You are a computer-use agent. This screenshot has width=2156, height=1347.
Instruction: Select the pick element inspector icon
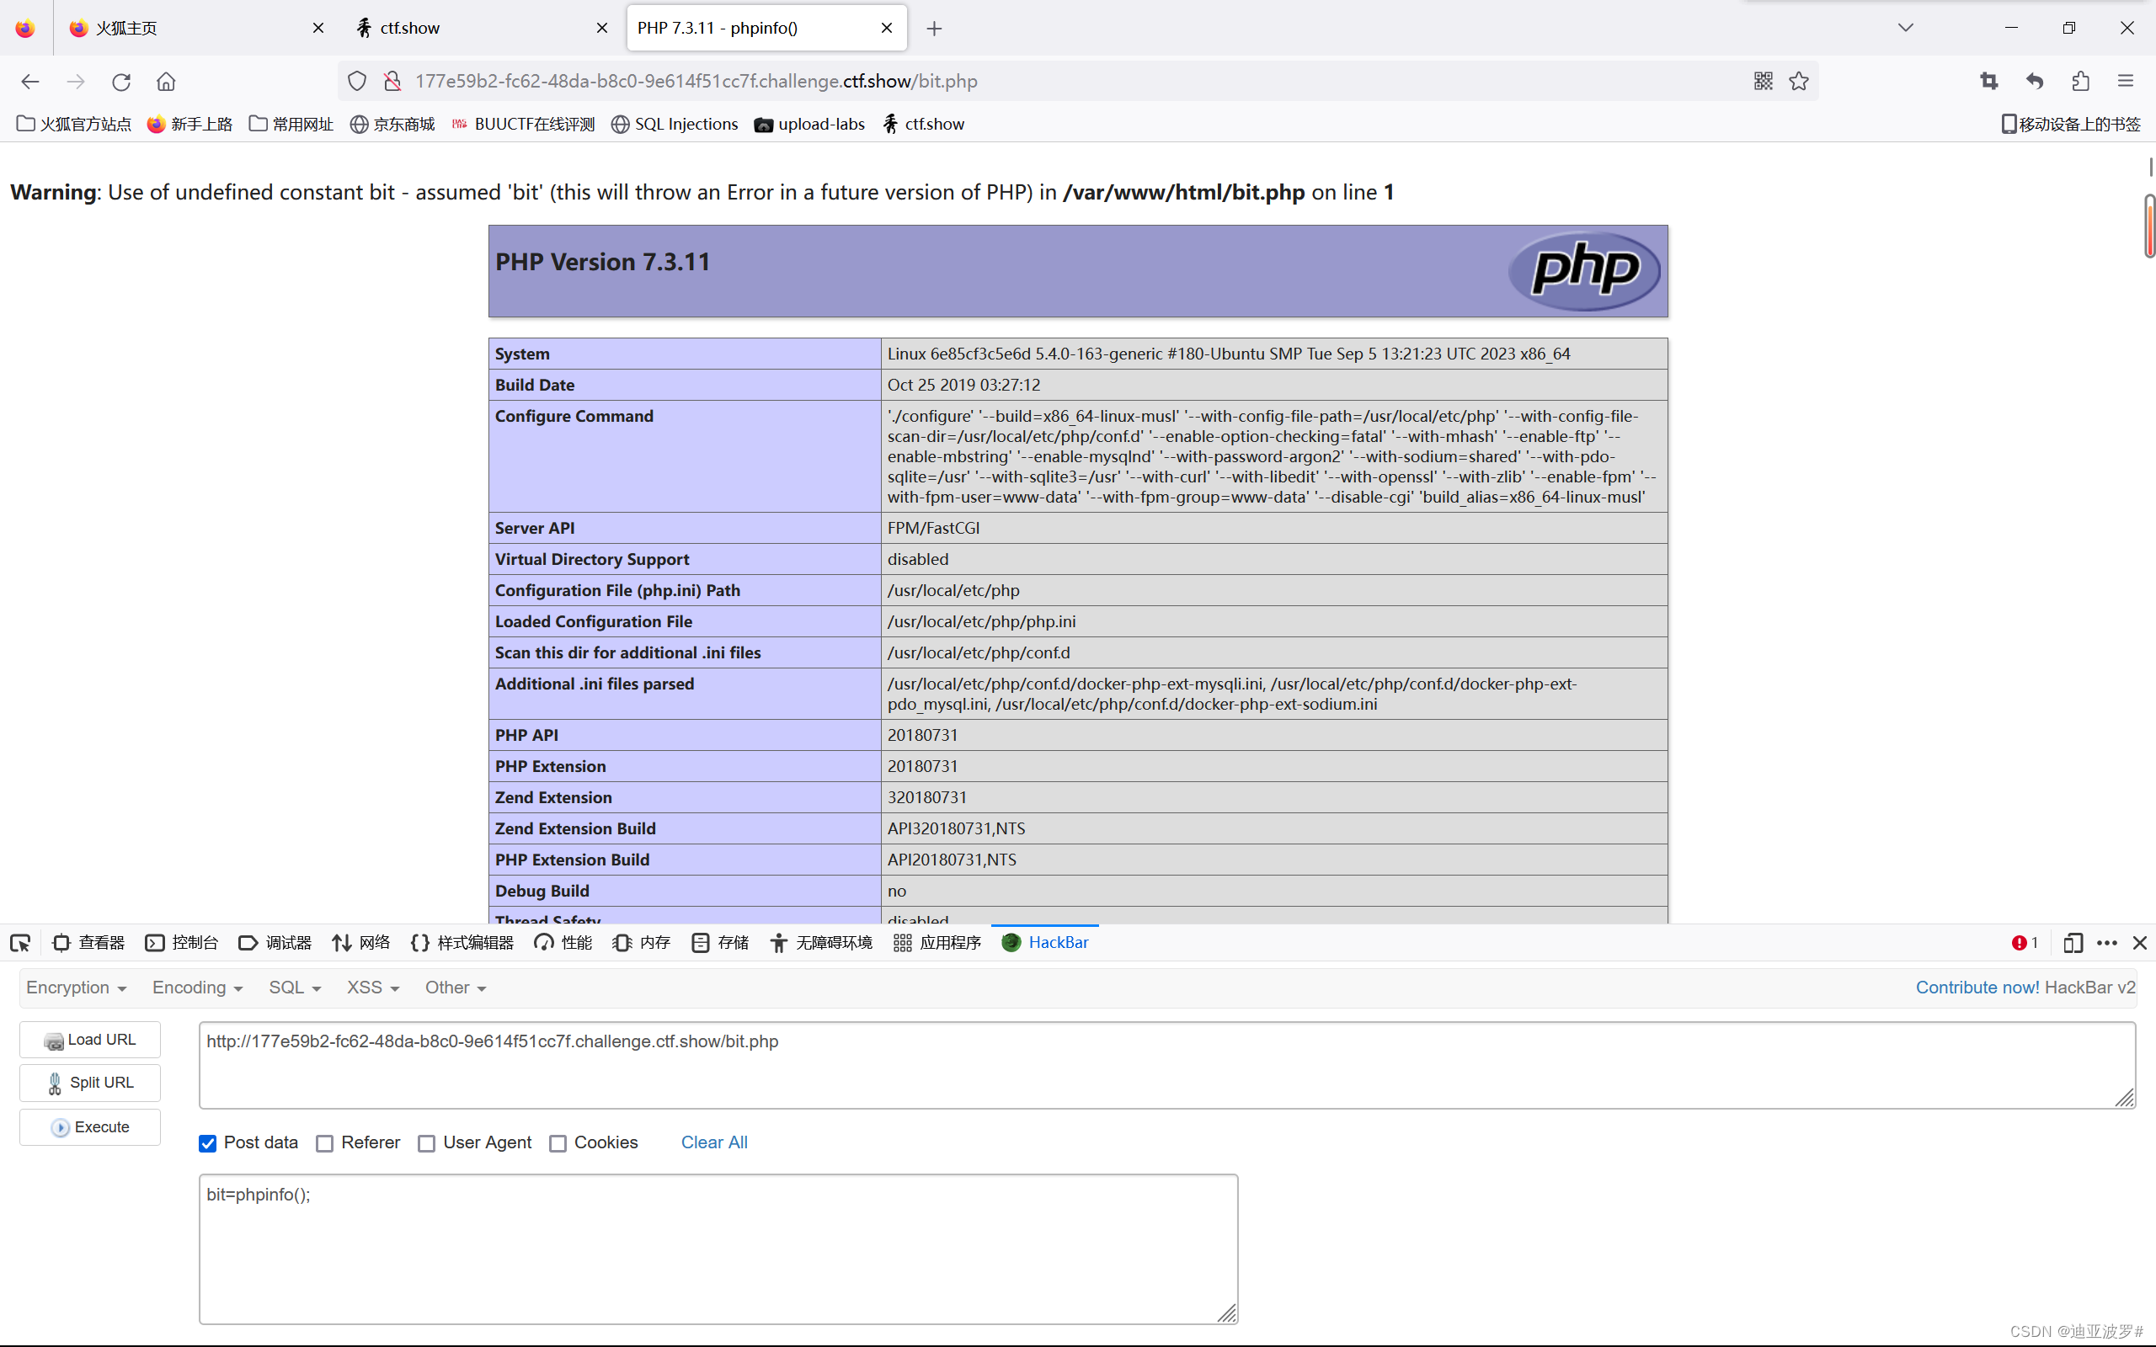tap(19, 942)
